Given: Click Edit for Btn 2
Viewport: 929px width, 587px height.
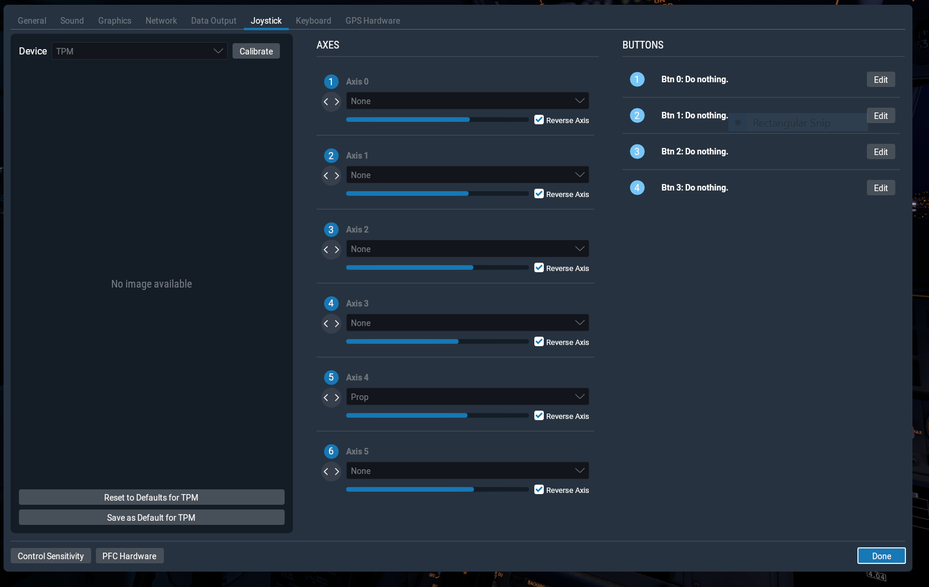Looking at the screenshot, I should point(880,152).
